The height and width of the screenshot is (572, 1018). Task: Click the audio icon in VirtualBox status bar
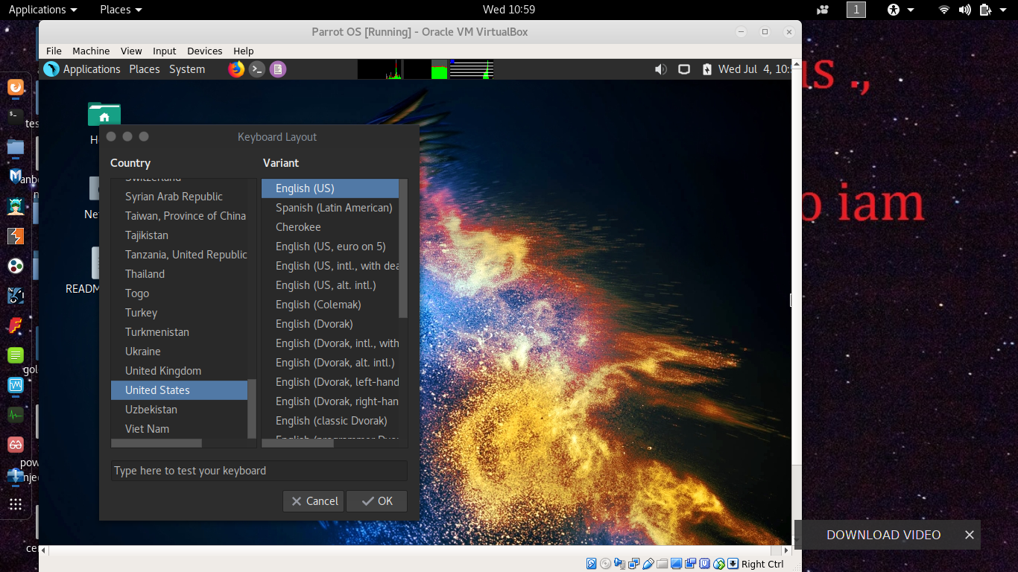click(x=619, y=564)
